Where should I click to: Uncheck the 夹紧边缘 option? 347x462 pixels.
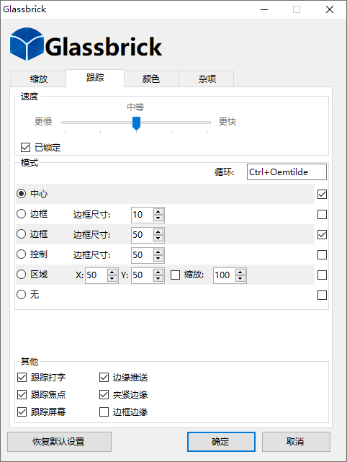(104, 394)
